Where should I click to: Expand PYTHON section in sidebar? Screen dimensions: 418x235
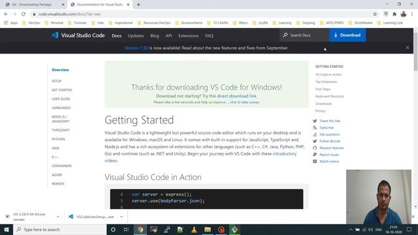click(x=58, y=139)
